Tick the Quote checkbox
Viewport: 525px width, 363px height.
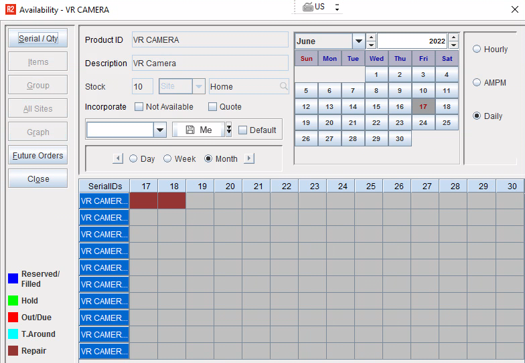213,107
